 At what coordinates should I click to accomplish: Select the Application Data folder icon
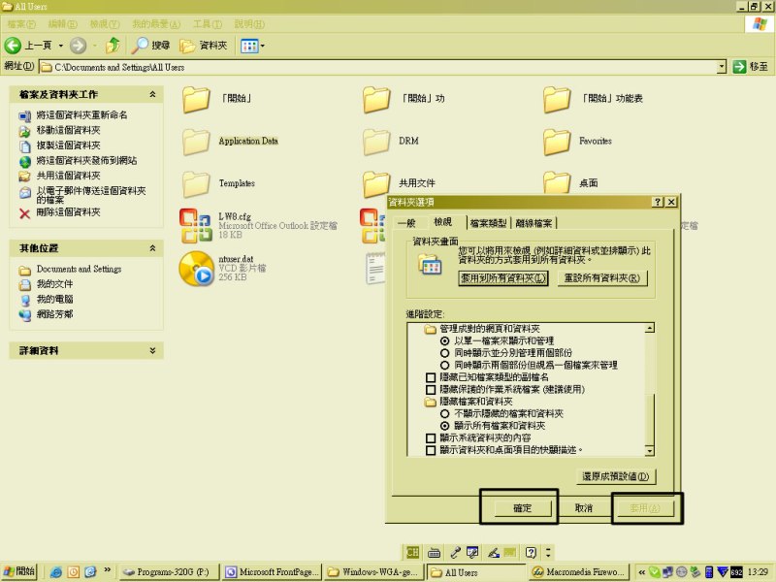(197, 142)
